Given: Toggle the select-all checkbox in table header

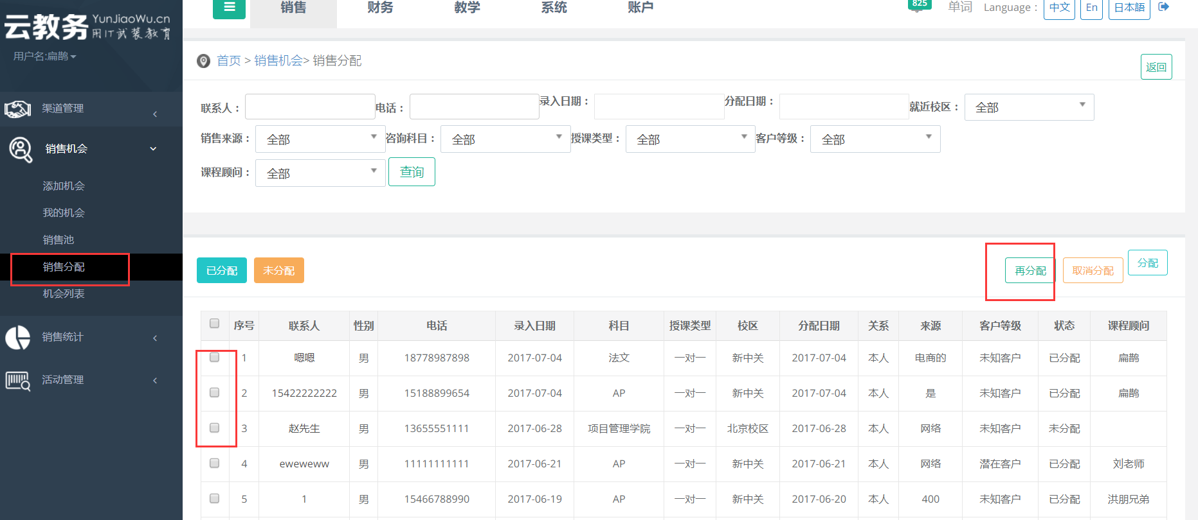Looking at the screenshot, I should [215, 324].
